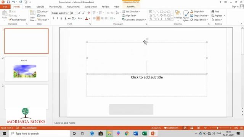Click Sign in link

pos(235,6)
